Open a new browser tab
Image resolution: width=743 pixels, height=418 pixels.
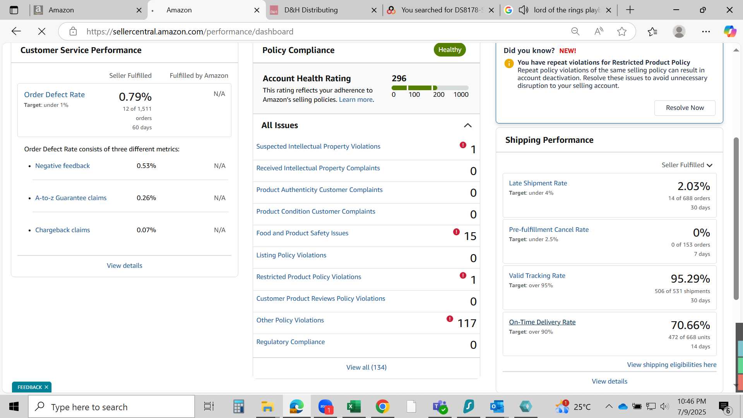point(630,10)
